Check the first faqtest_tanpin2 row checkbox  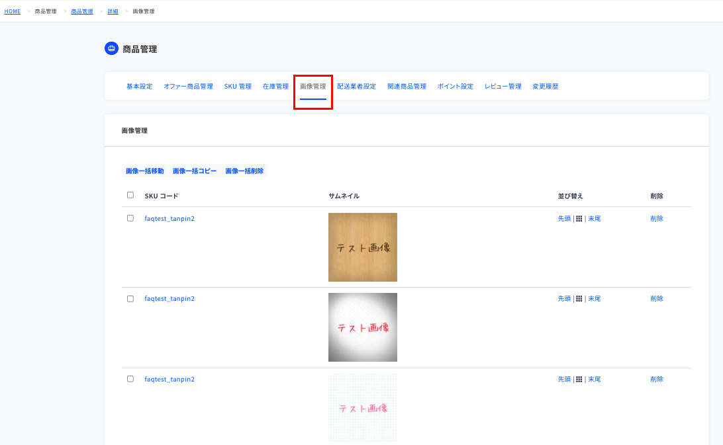coord(130,218)
